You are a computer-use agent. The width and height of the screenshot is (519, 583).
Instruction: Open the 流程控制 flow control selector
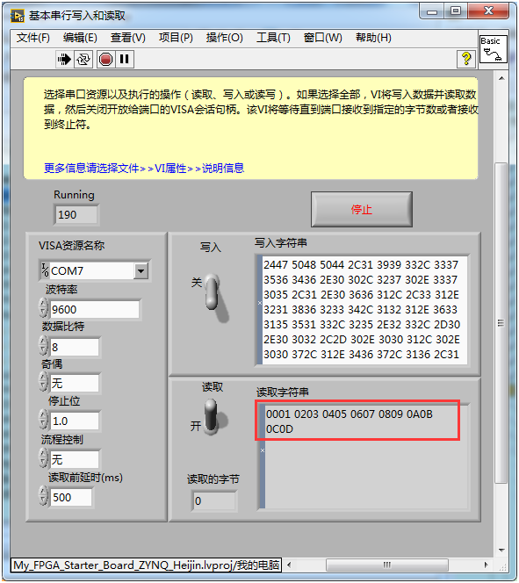(75, 459)
